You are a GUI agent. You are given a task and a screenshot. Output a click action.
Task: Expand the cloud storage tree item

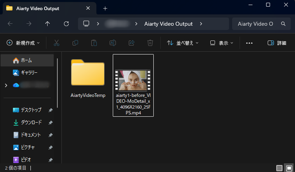pos(5,85)
